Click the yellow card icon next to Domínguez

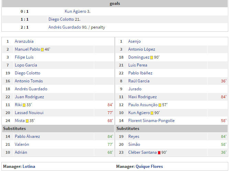152,57
